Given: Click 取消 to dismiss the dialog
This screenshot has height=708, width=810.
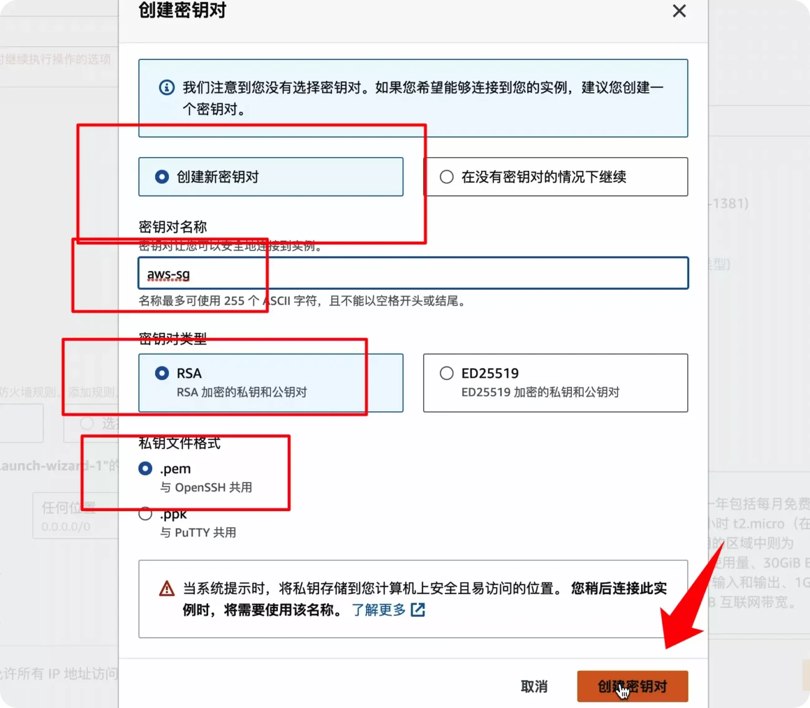Looking at the screenshot, I should 534,686.
